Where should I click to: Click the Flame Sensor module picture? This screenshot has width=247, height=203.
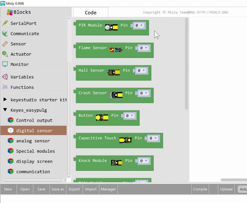(x=116, y=50)
